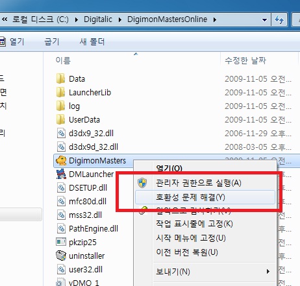
Task: Select the d3dx9_32.dll file icon
Action: pyautogui.click(x=61, y=133)
